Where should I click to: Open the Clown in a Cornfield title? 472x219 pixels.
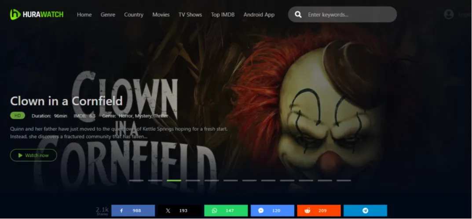tap(66, 101)
